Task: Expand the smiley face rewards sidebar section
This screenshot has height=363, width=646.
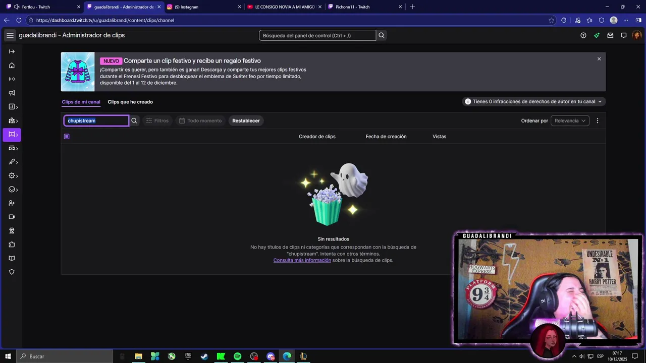Action: click(x=13, y=190)
